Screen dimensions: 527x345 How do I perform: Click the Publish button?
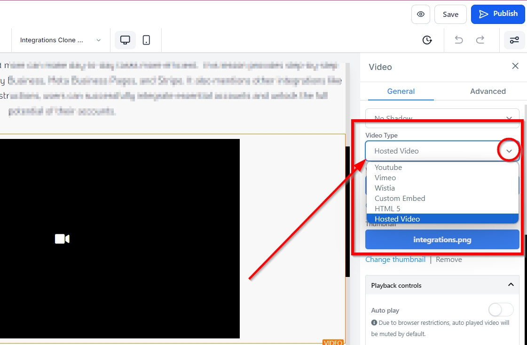(498, 14)
